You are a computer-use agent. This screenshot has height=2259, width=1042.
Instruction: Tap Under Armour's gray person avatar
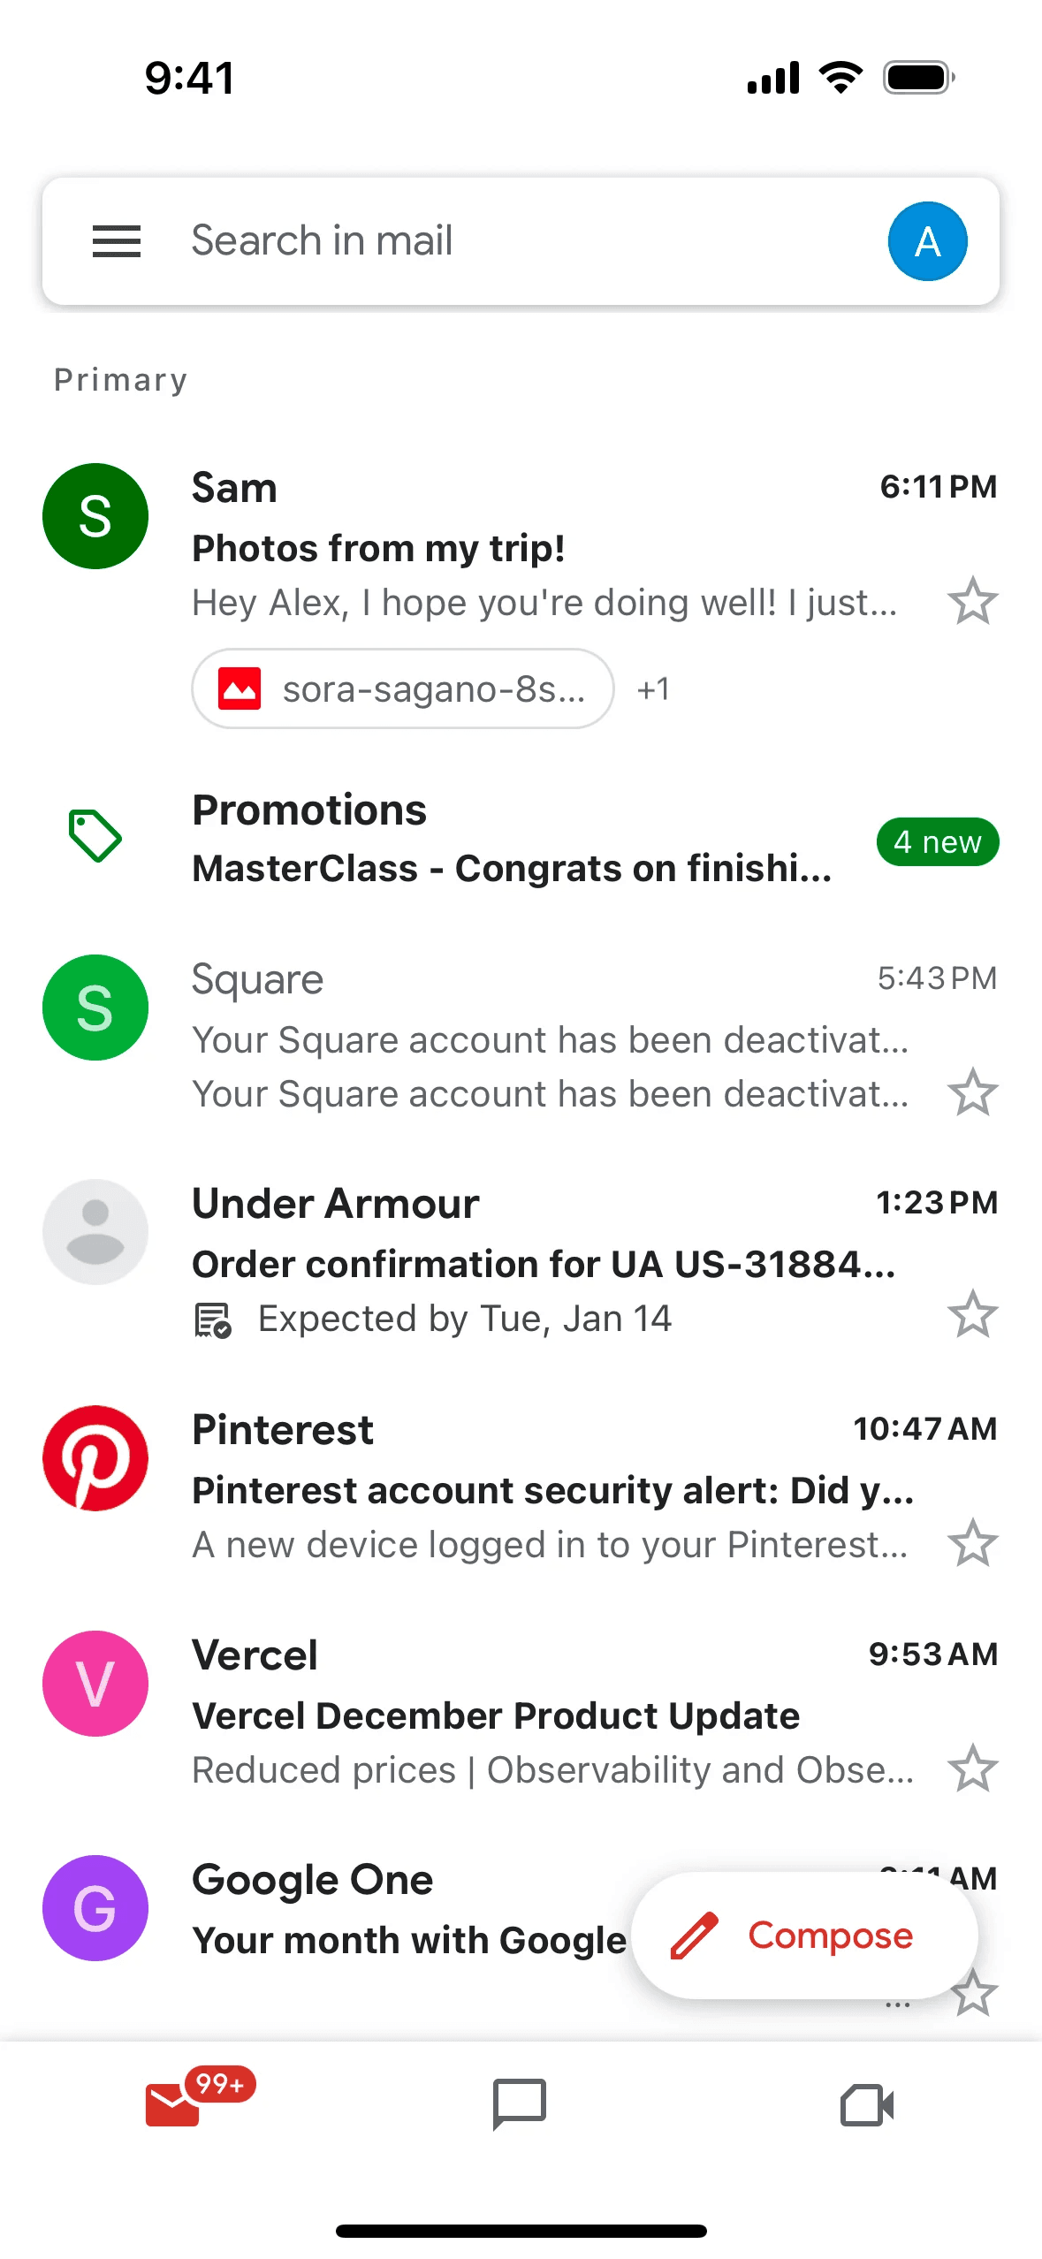pyautogui.click(x=95, y=1232)
